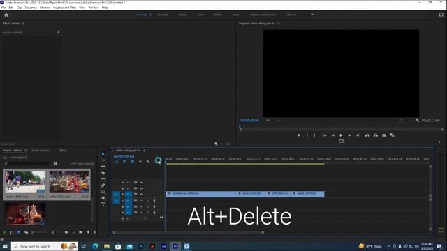Switch Project panel to Freeform view
This screenshot has width=447, height=251.
click(x=26, y=232)
